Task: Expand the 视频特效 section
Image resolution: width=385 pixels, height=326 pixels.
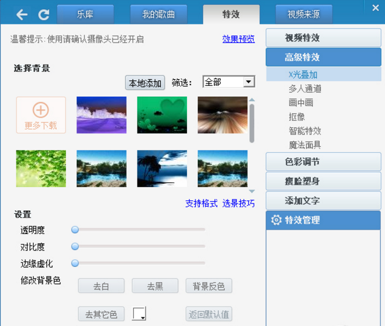Action: (x=323, y=38)
